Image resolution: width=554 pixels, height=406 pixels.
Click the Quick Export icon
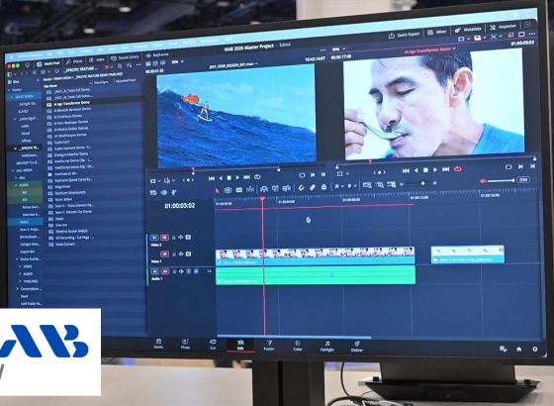click(x=392, y=36)
